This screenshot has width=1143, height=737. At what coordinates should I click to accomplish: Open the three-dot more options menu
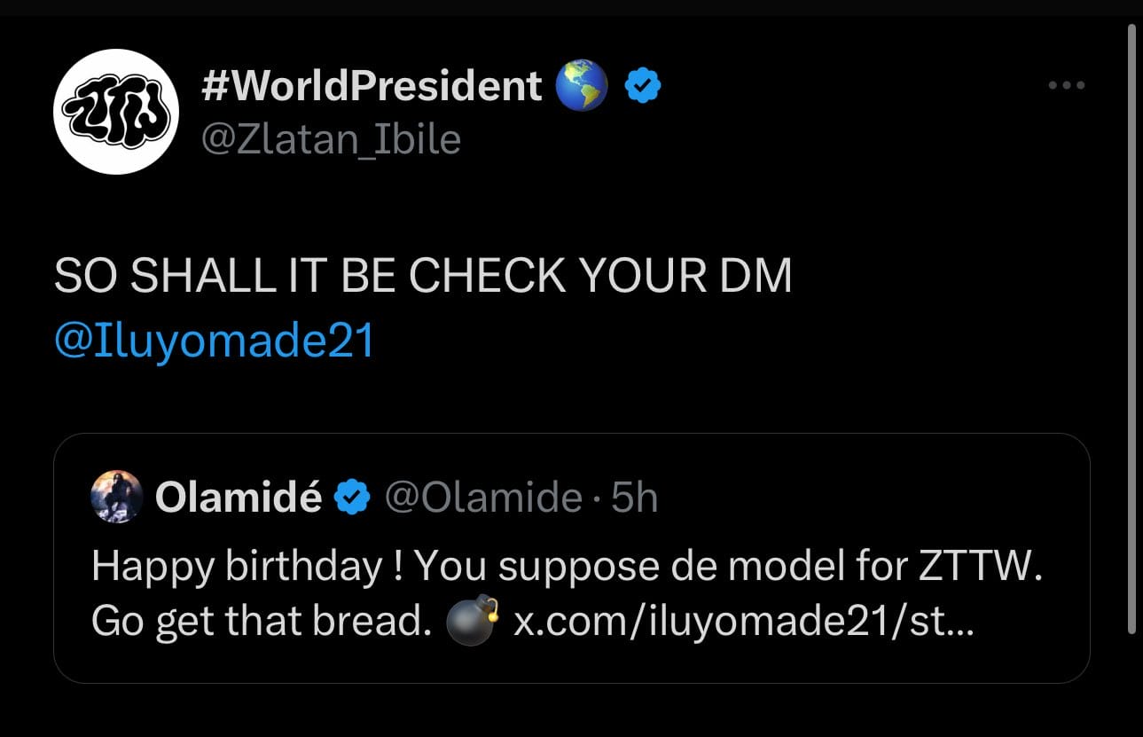pos(1066,86)
